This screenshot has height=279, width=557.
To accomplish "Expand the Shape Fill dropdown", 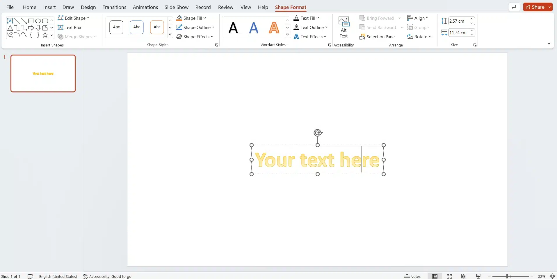I will pos(205,18).
